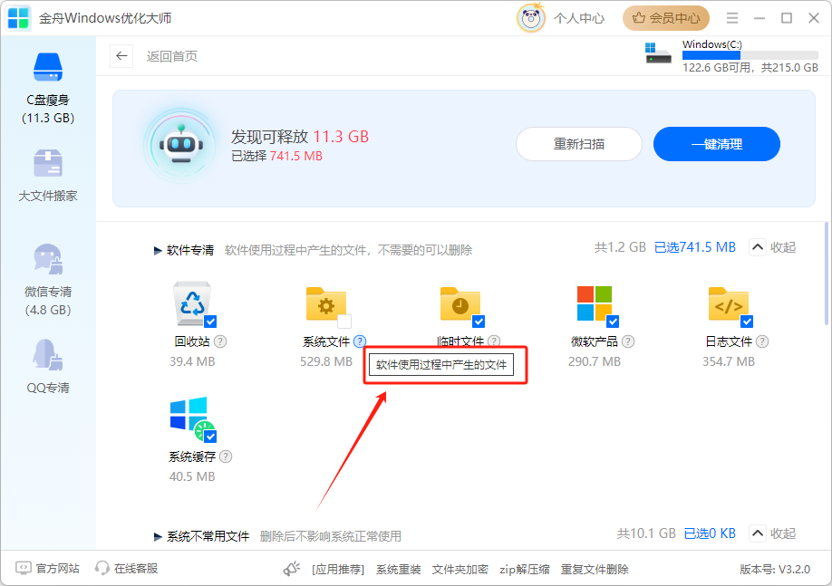The image size is (832, 586).
Task: Click the 已选0 KB link
Action: (710, 533)
